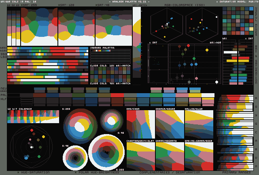Click the yellow dot in hue-saturation hexagon

coord(43,137)
